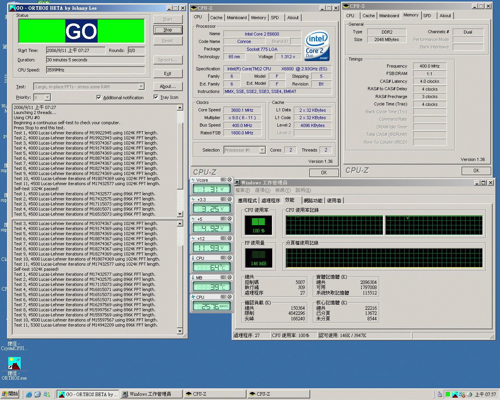Close the +12 voltage gadget
Image resolution: width=500 pixels, height=400 pixels.
point(230,238)
